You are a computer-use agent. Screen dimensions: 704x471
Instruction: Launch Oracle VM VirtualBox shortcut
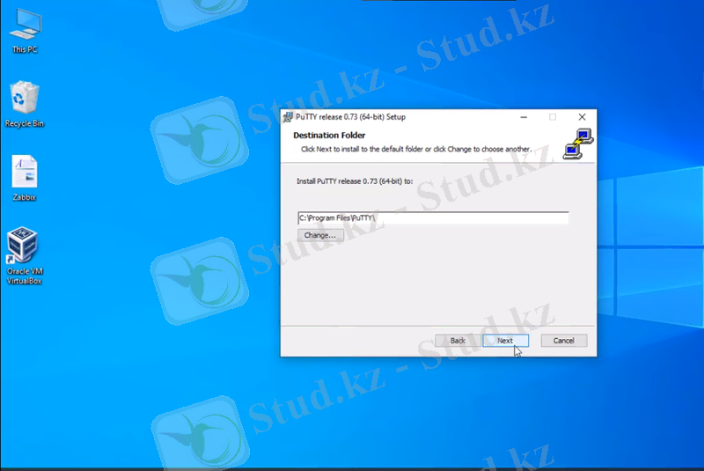tap(25, 255)
